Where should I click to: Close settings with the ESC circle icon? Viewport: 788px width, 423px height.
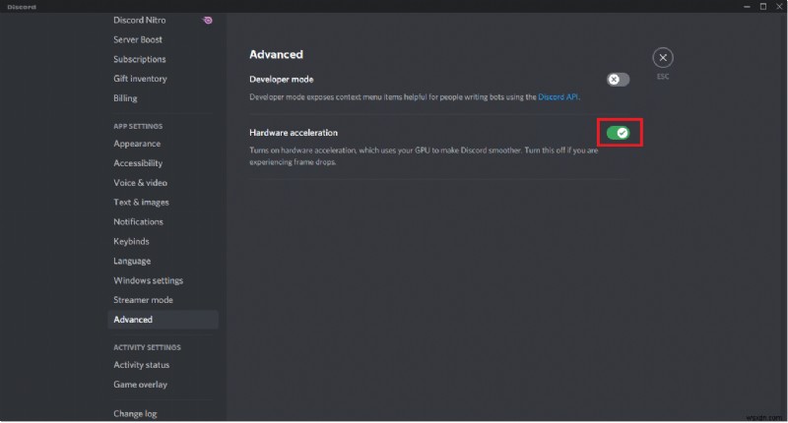click(x=663, y=58)
